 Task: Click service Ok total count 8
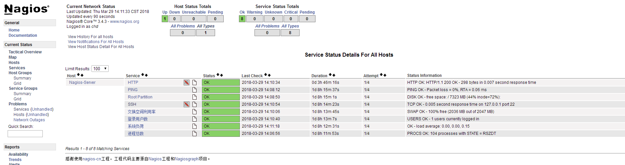click(242, 19)
